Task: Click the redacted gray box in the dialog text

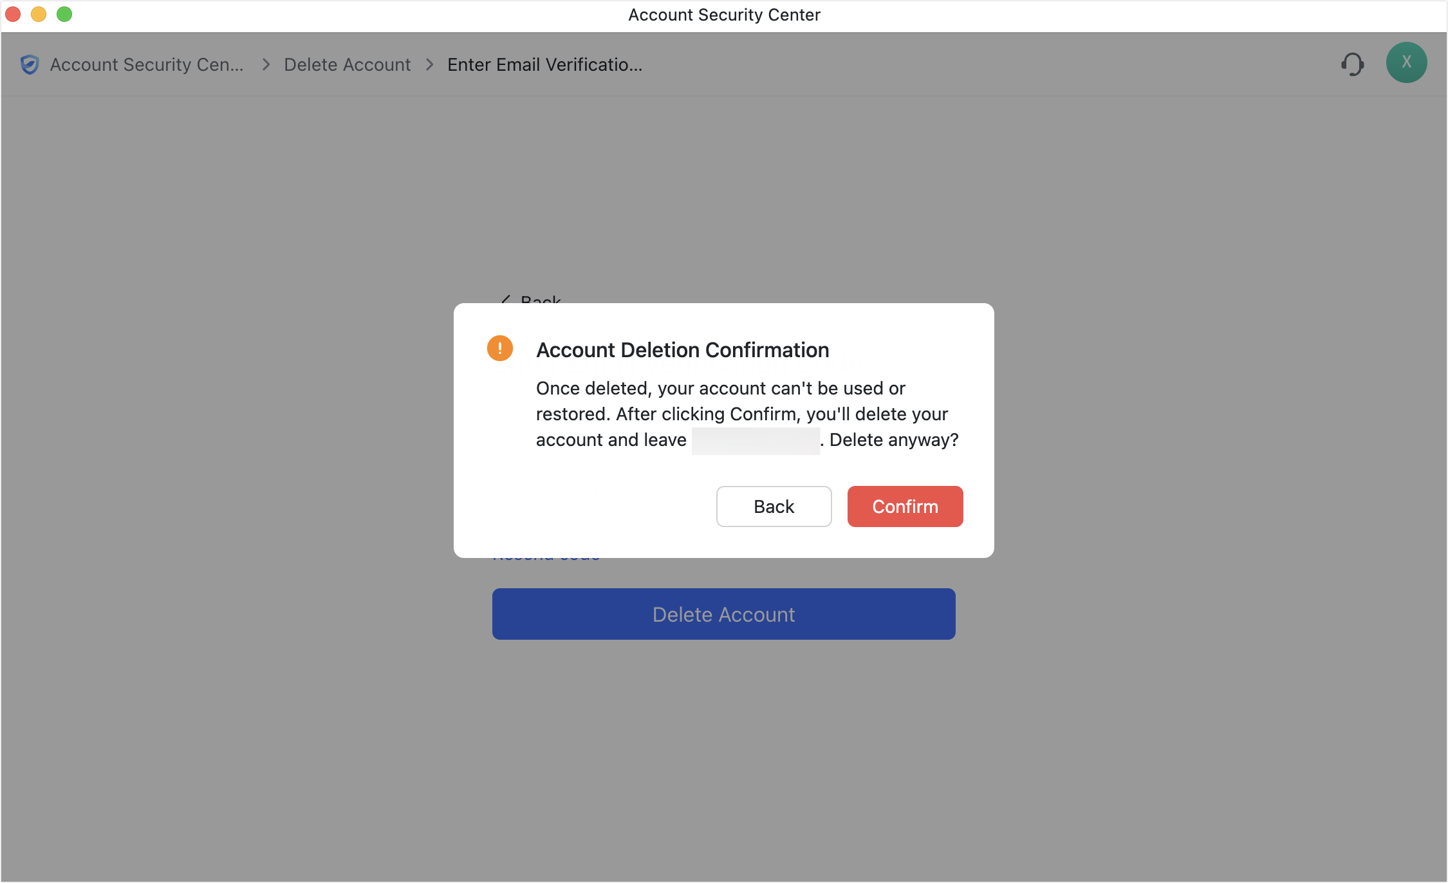Action: click(x=756, y=441)
